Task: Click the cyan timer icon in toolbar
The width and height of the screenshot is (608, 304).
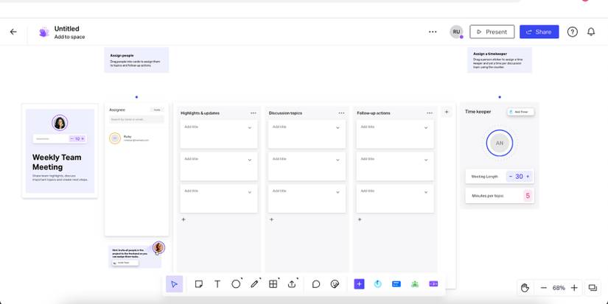Action: click(377, 284)
